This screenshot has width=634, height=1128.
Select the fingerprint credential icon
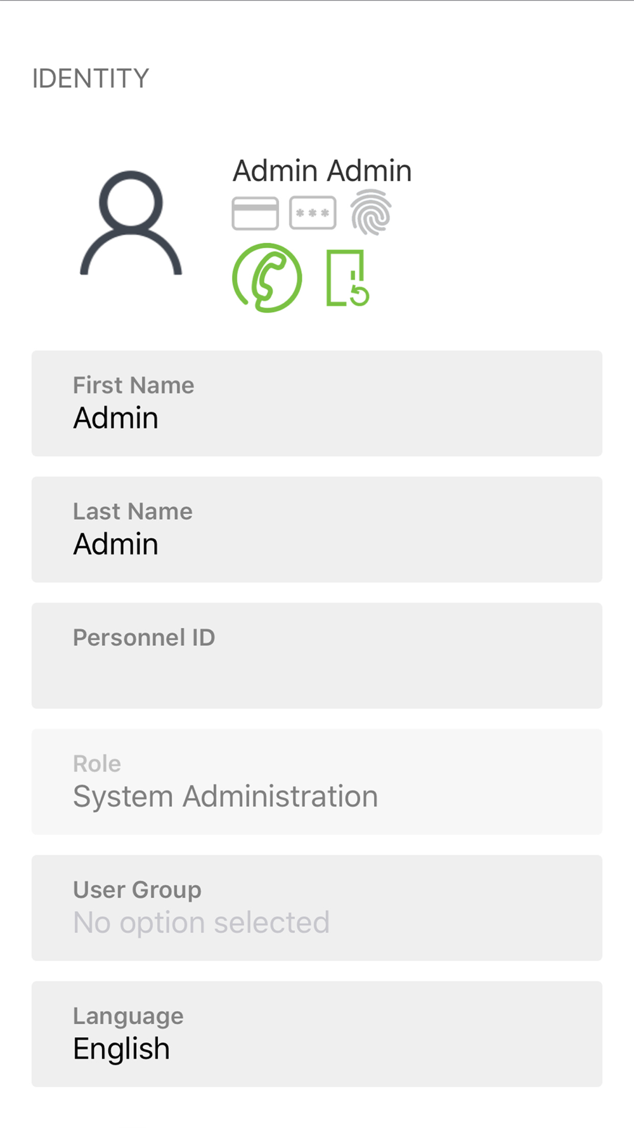coord(371,213)
